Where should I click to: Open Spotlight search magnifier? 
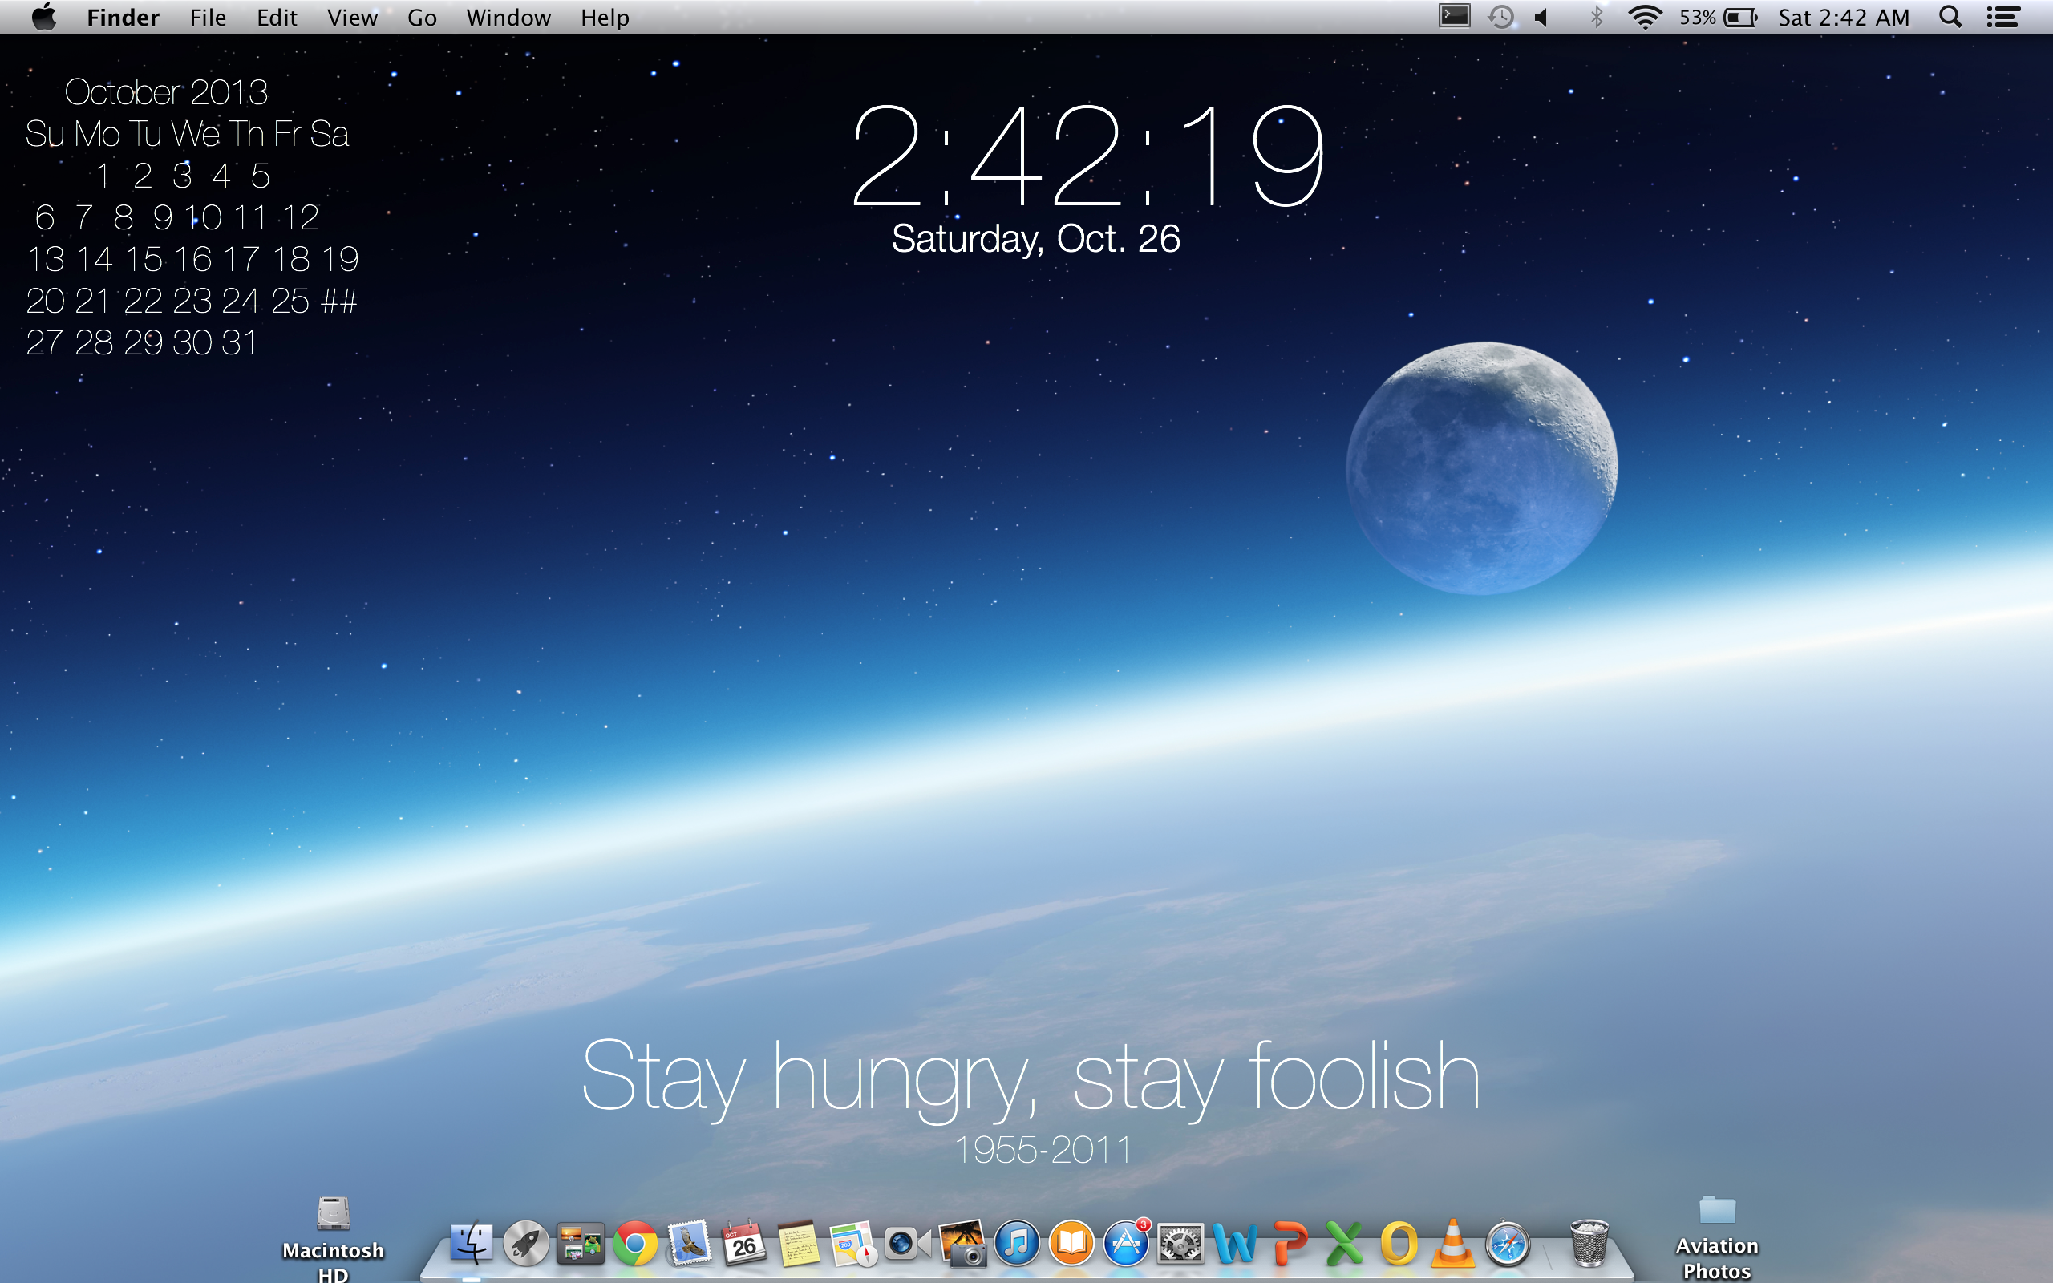point(1950,17)
